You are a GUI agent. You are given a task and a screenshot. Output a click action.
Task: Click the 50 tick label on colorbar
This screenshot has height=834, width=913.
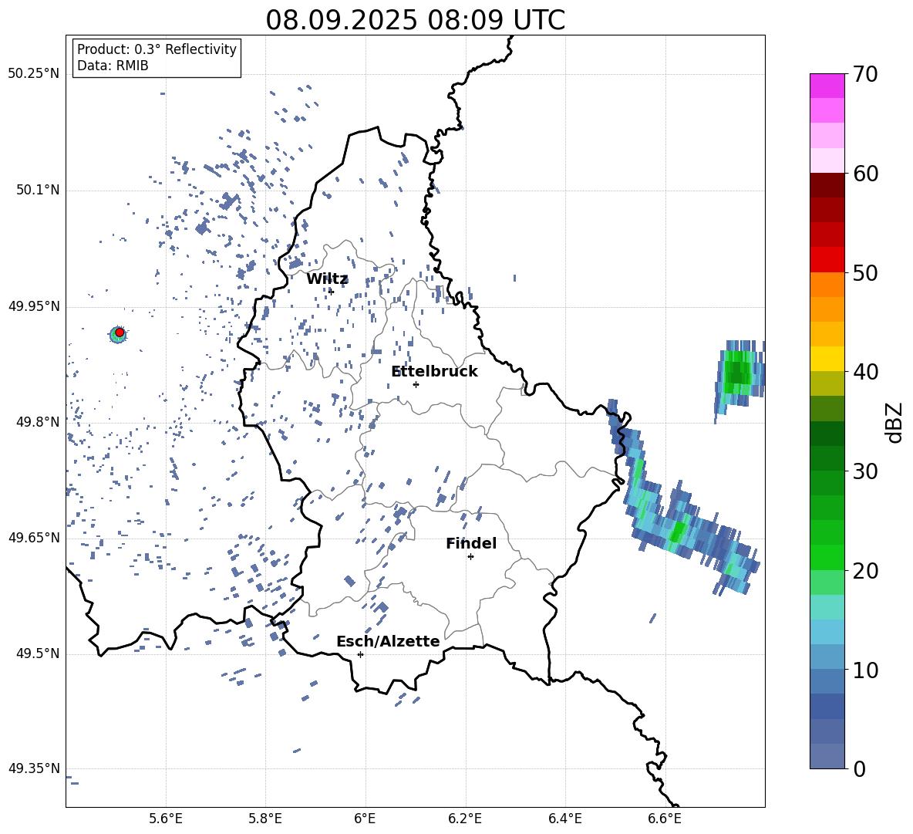pos(865,272)
